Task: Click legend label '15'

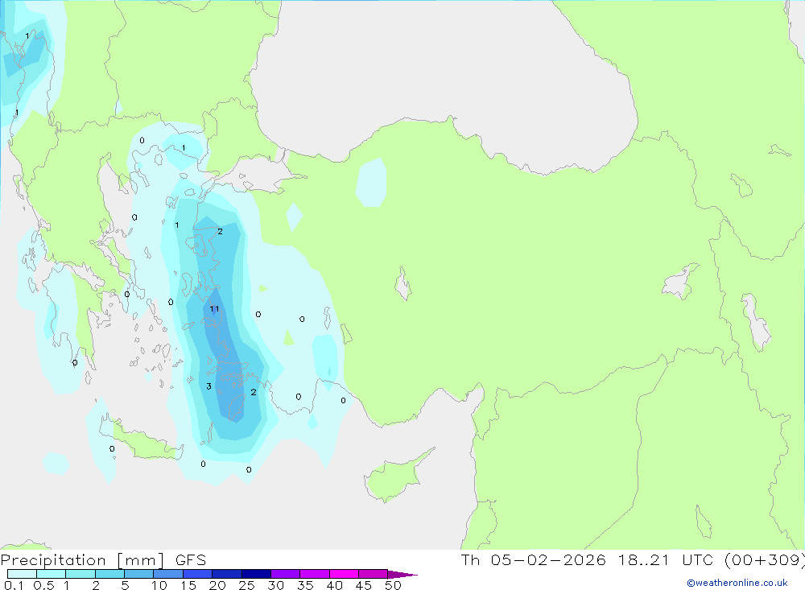Action: click(188, 585)
